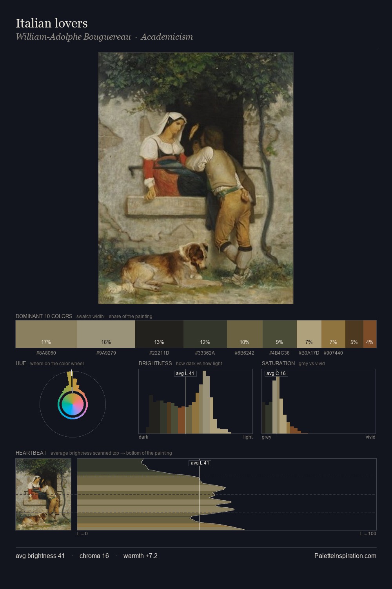Click the heartbeat brightness curve chart

(227, 494)
